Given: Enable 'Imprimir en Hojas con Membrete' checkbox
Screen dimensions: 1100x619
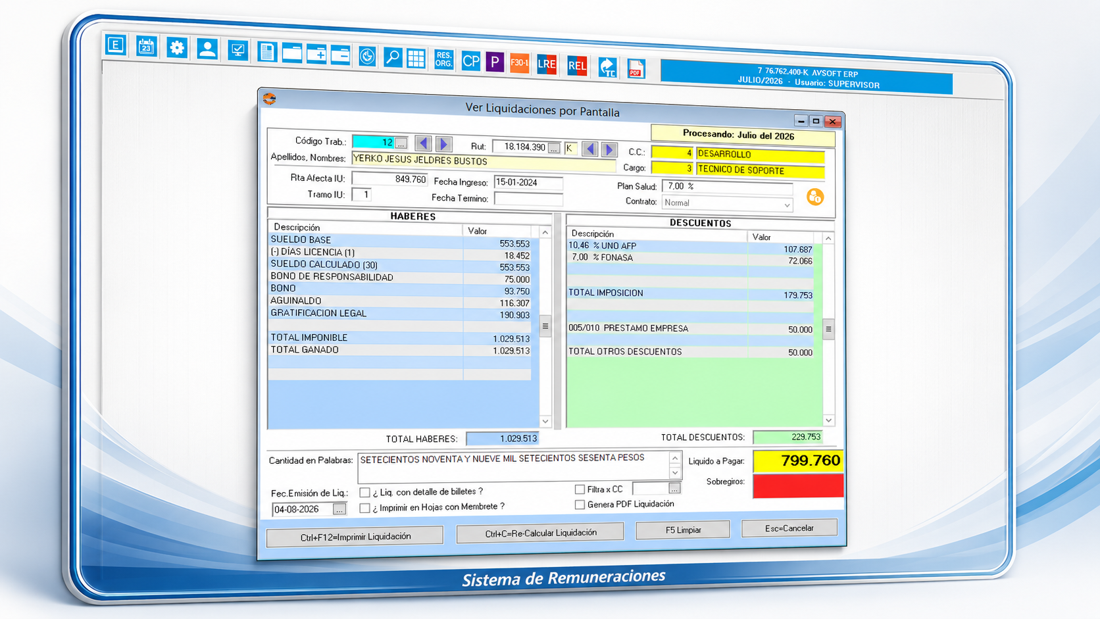Looking at the screenshot, I should (x=364, y=508).
